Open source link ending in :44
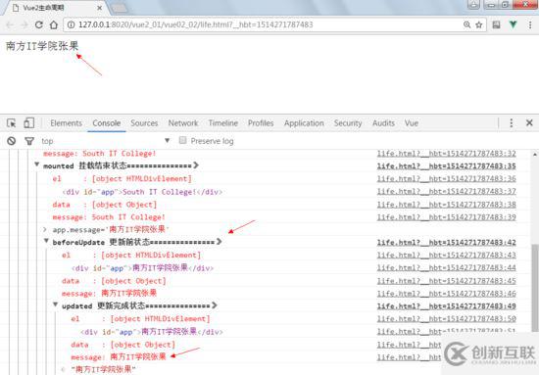Image resolution: width=539 pixels, height=375 pixels. pos(447,267)
